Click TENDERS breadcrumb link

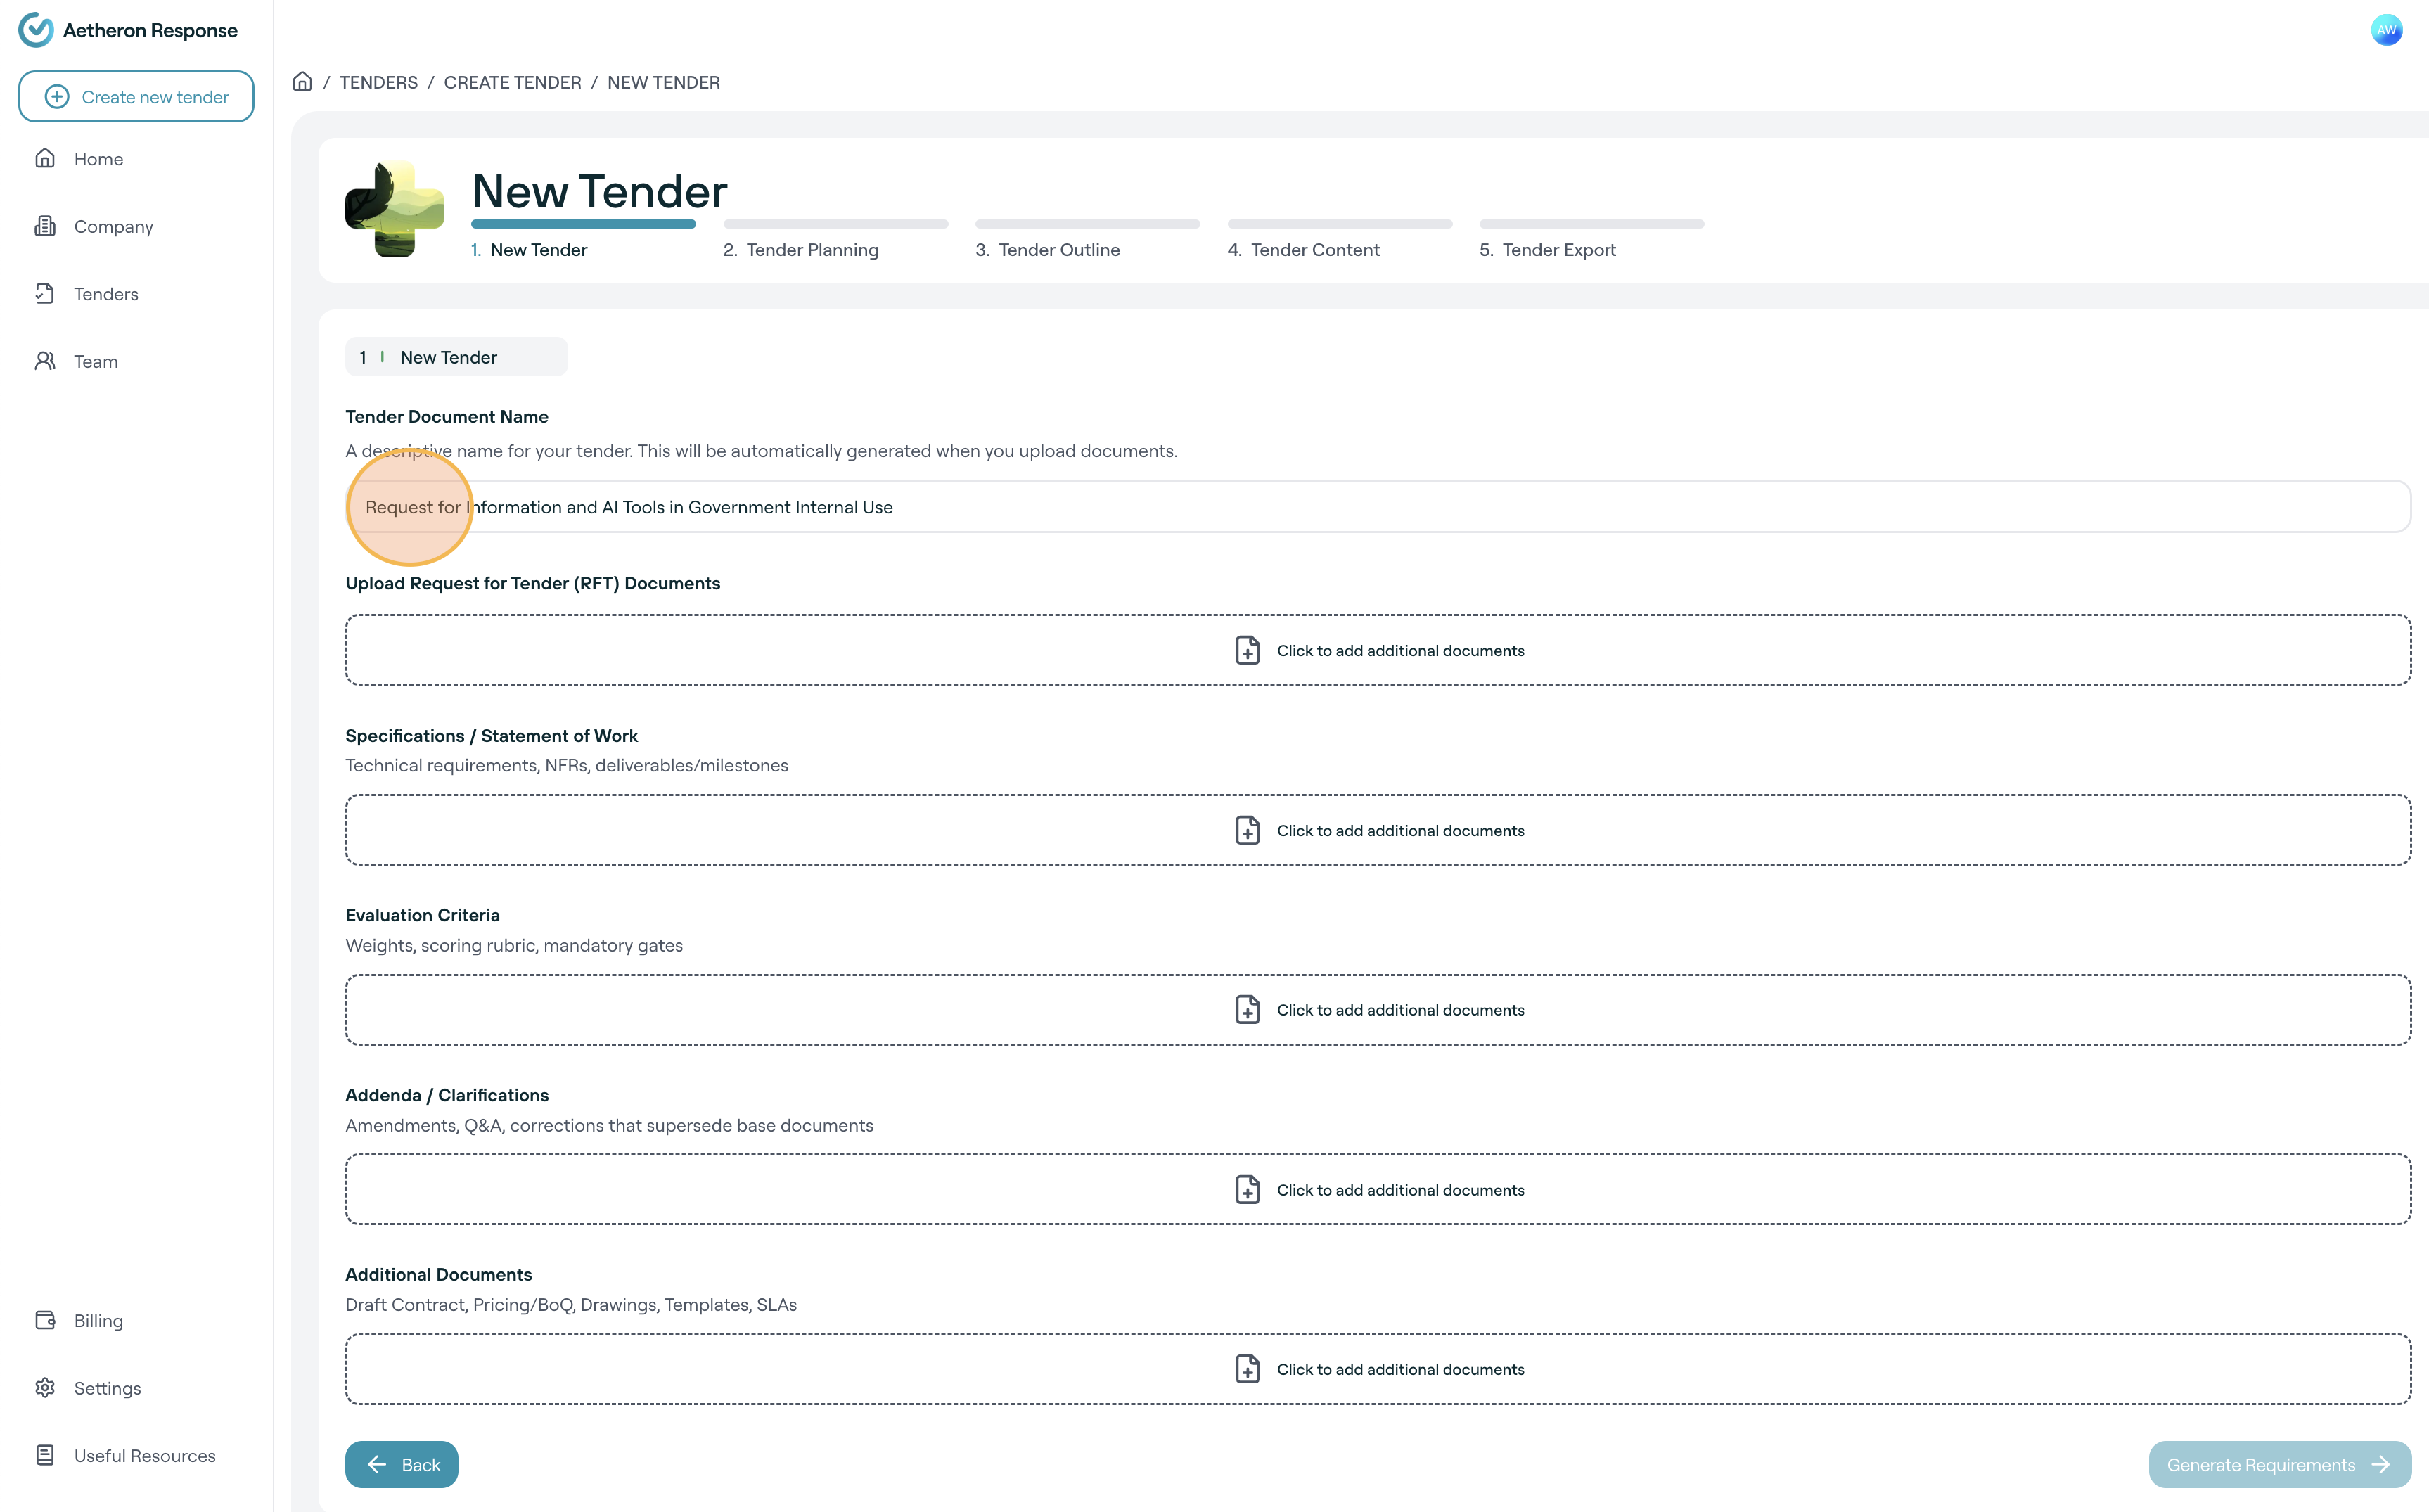click(378, 82)
